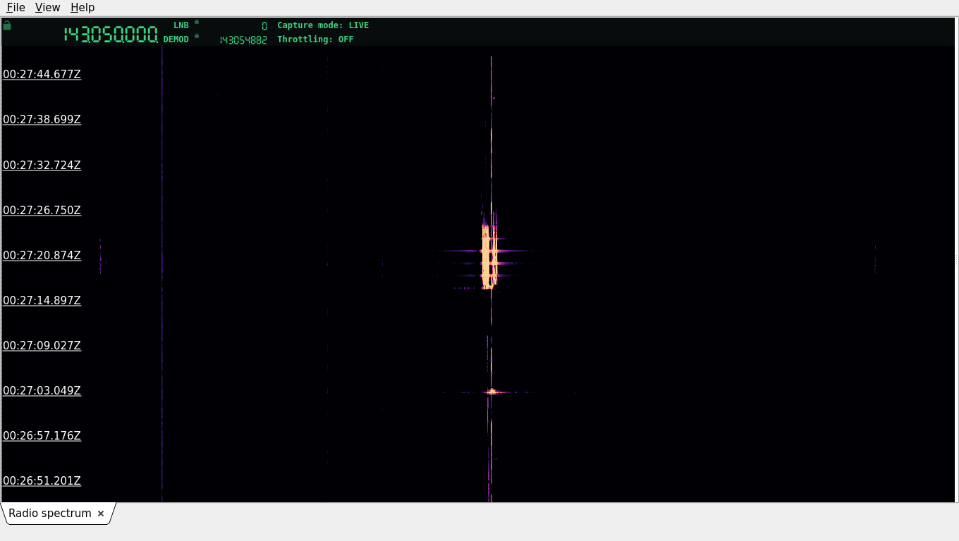This screenshot has width=959, height=541.
Task: Click timestamp 00:27:20.874Z
Action: [x=42, y=256]
